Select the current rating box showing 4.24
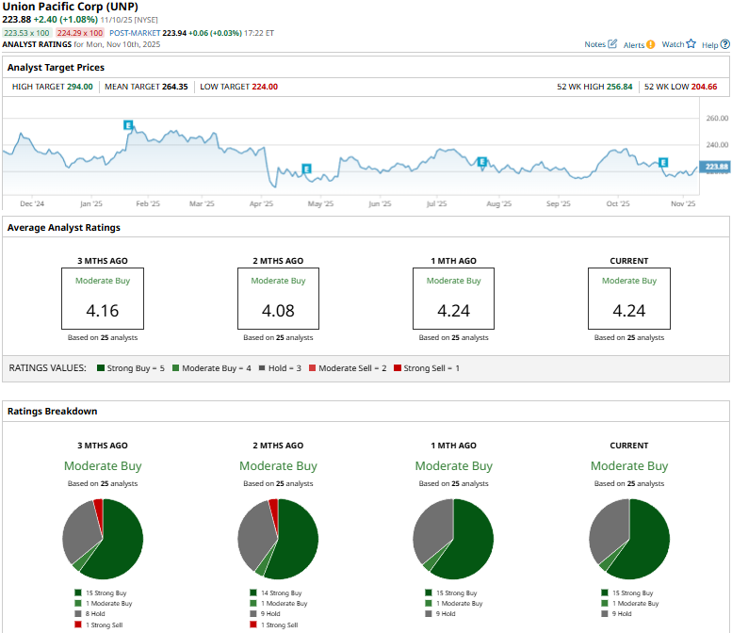The width and height of the screenshot is (732, 633). point(628,298)
